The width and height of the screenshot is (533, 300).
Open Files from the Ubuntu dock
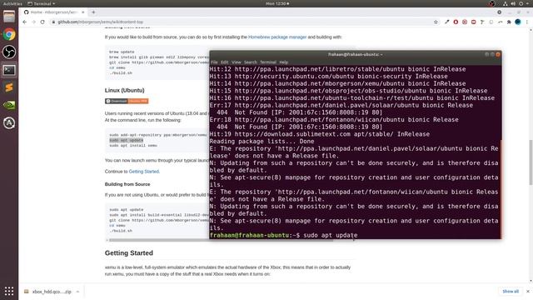(x=9, y=17)
